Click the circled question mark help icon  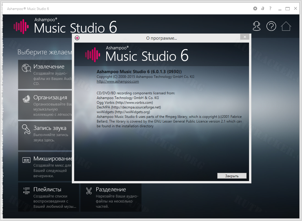(x=271, y=26)
